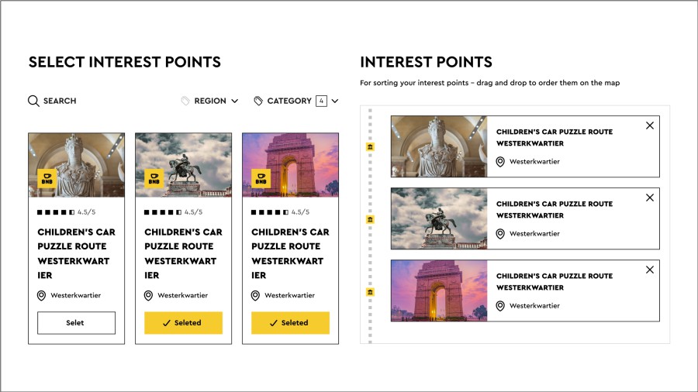Click the second yellow map marker on the route
This screenshot has height=392, width=698.
(x=370, y=219)
